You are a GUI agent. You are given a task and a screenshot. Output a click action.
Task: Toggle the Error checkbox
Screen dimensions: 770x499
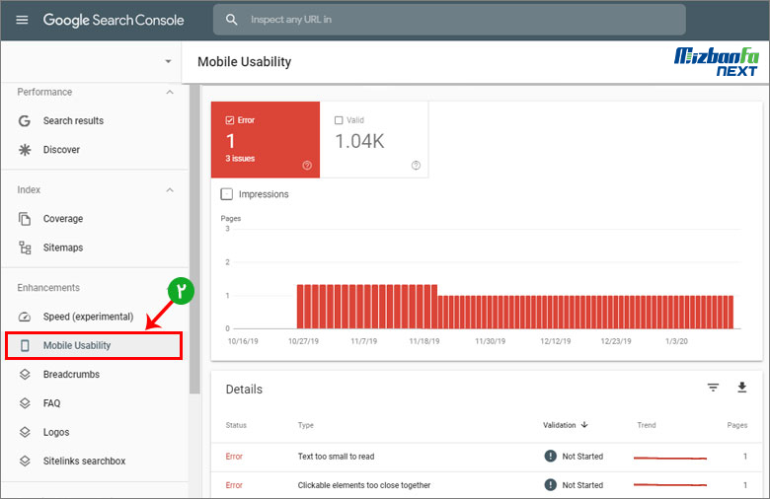pos(229,120)
